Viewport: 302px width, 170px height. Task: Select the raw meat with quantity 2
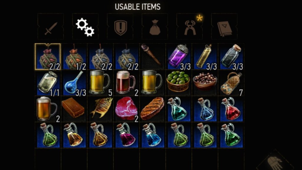(126, 109)
